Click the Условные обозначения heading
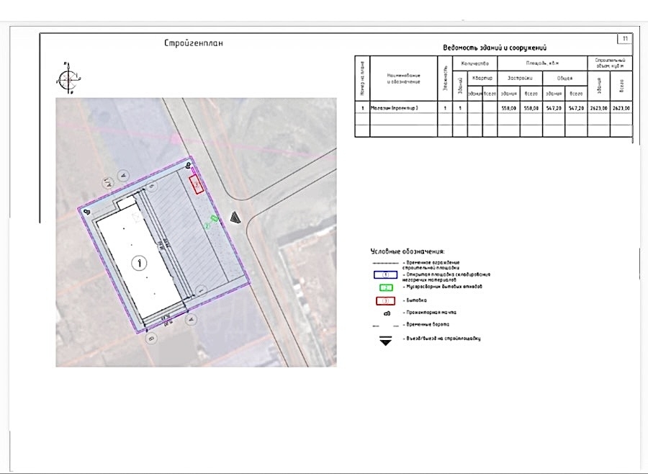Viewport: 648px width, 474px height. point(408,251)
